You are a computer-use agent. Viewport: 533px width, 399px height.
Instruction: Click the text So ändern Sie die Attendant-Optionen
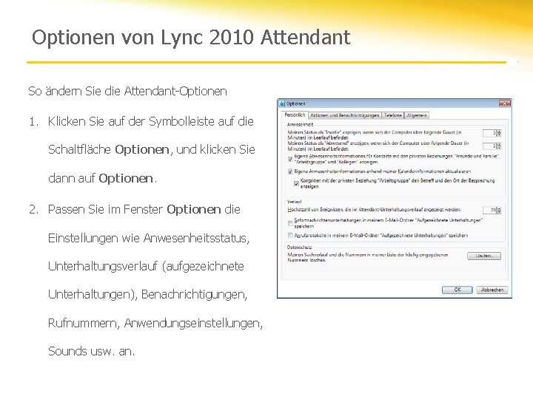(x=127, y=92)
